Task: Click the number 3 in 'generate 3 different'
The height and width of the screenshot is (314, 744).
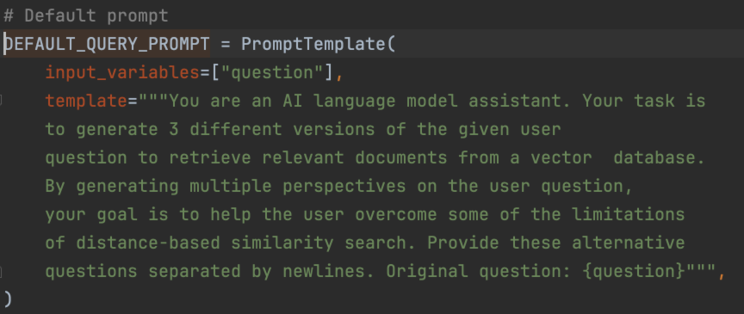Action: tap(174, 130)
